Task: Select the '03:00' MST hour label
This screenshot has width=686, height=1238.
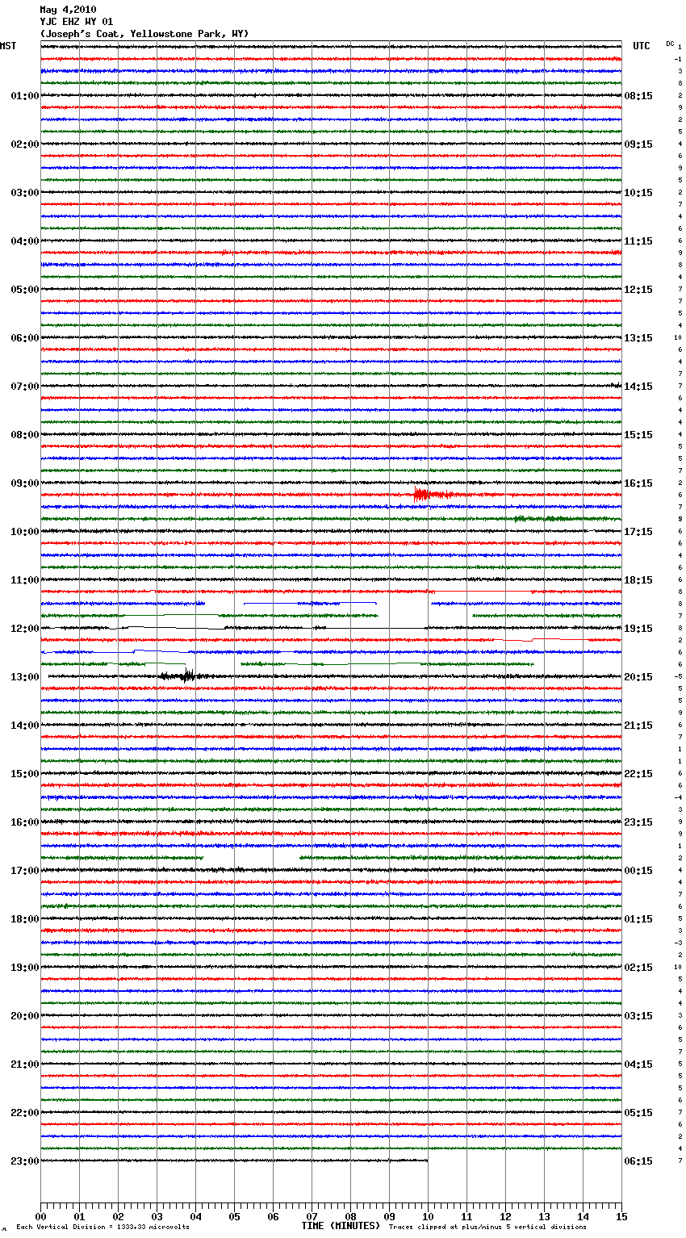Action: 25,193
